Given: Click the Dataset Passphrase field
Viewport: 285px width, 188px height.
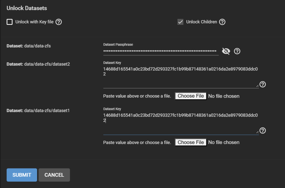Looking at the screenshot, I should click(160, 51).
